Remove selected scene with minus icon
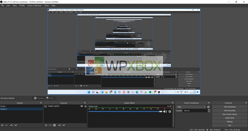Image resolution: width=248 pixels, height=131 pixels. click(x=6, y=125)
